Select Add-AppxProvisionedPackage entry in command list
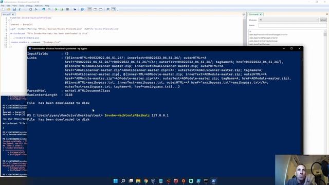Viewport: 329px width, 185px height. 268,34
